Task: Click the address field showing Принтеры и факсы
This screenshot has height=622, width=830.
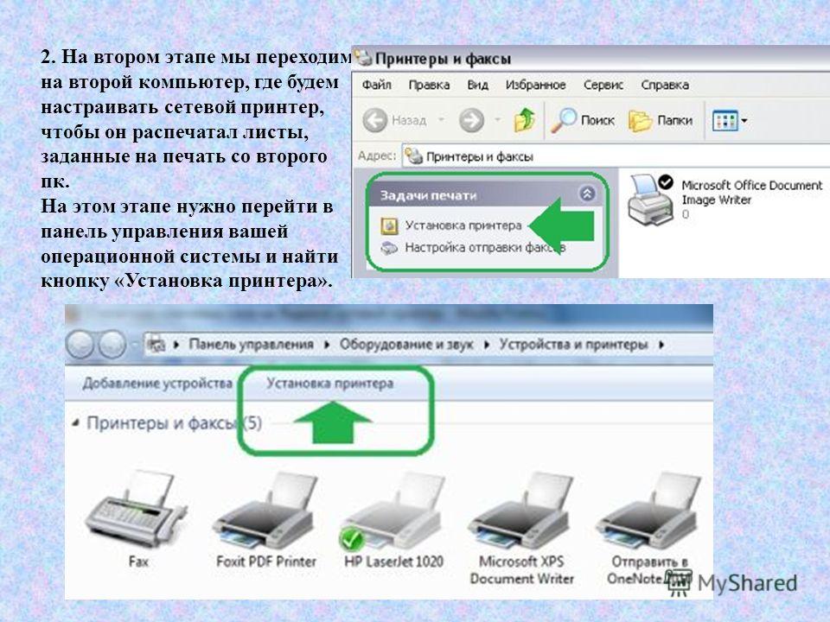Action: pyautogui.click(x=615, y=156)
